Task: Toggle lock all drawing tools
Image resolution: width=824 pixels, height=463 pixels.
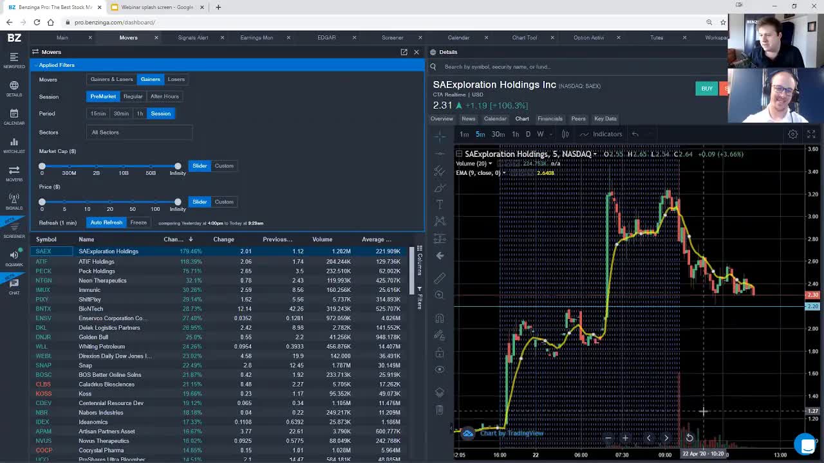Action: 440,352
